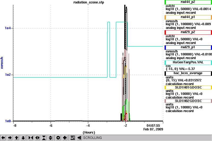
Task: Click the 1e2 y-axis label
Action: click(8, 75)
